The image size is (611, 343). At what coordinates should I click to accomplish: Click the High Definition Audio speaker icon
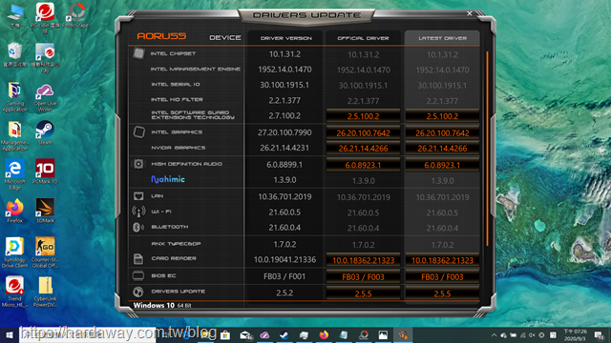(138, 164)
